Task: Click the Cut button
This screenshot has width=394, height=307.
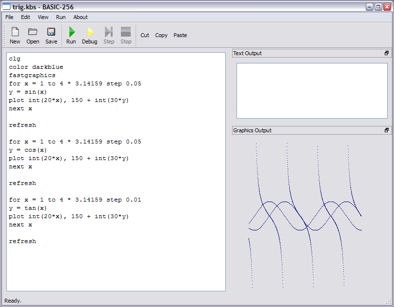Action: [x=145, y=35]
